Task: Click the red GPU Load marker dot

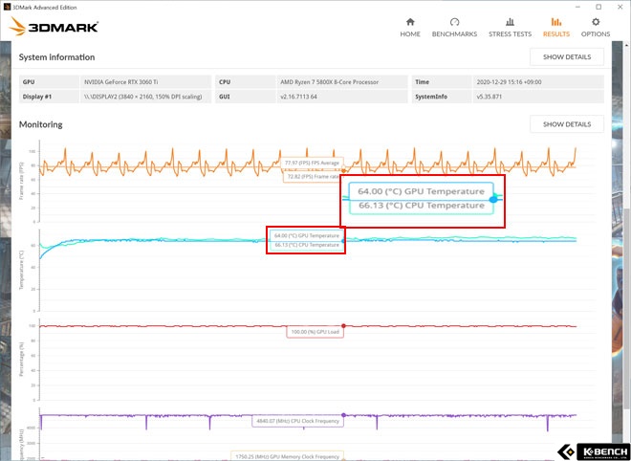Action: (x=343, y=326)
